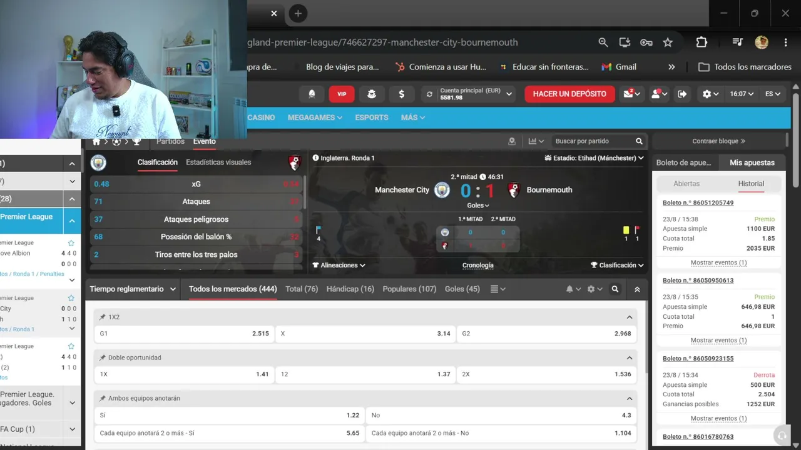Switch to the Total (76) markets tab
Image resolution: width=801 pixels, height=450 pixels.
click(302, 289)
